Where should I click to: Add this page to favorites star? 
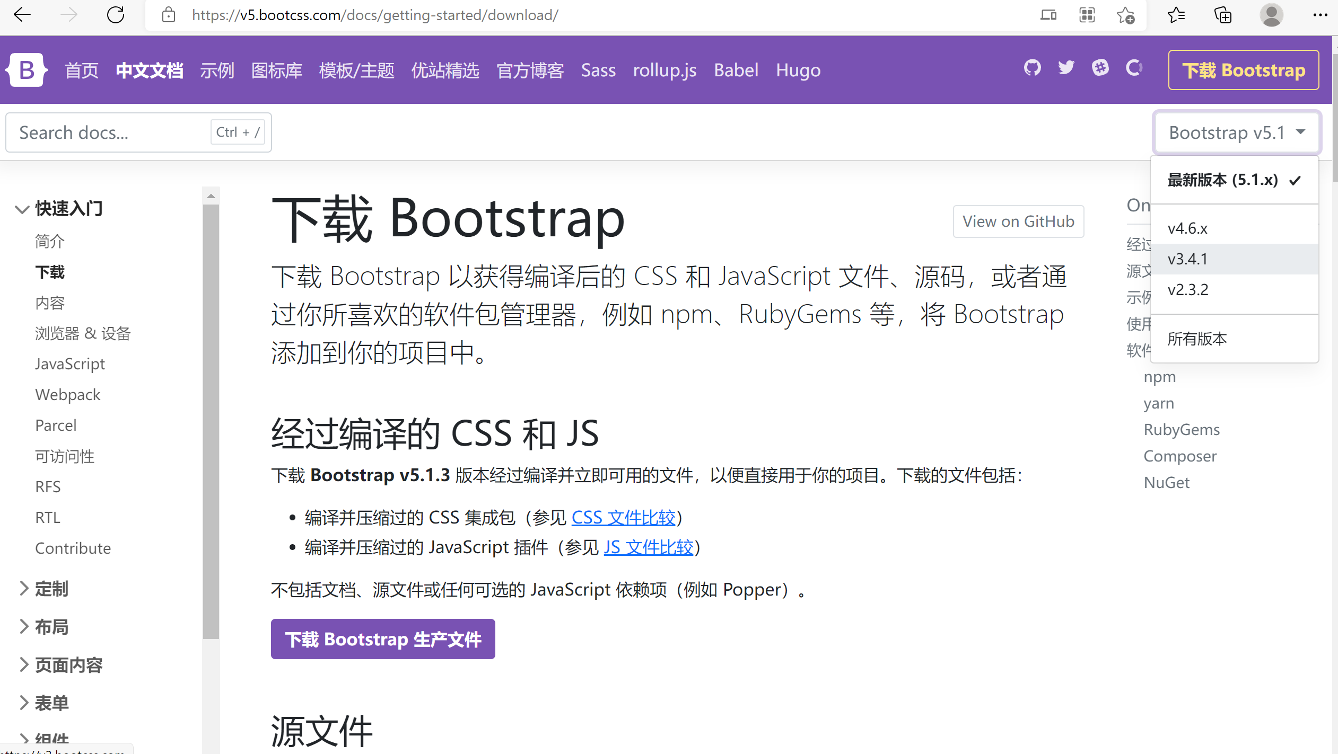[x=1125, y=15]
